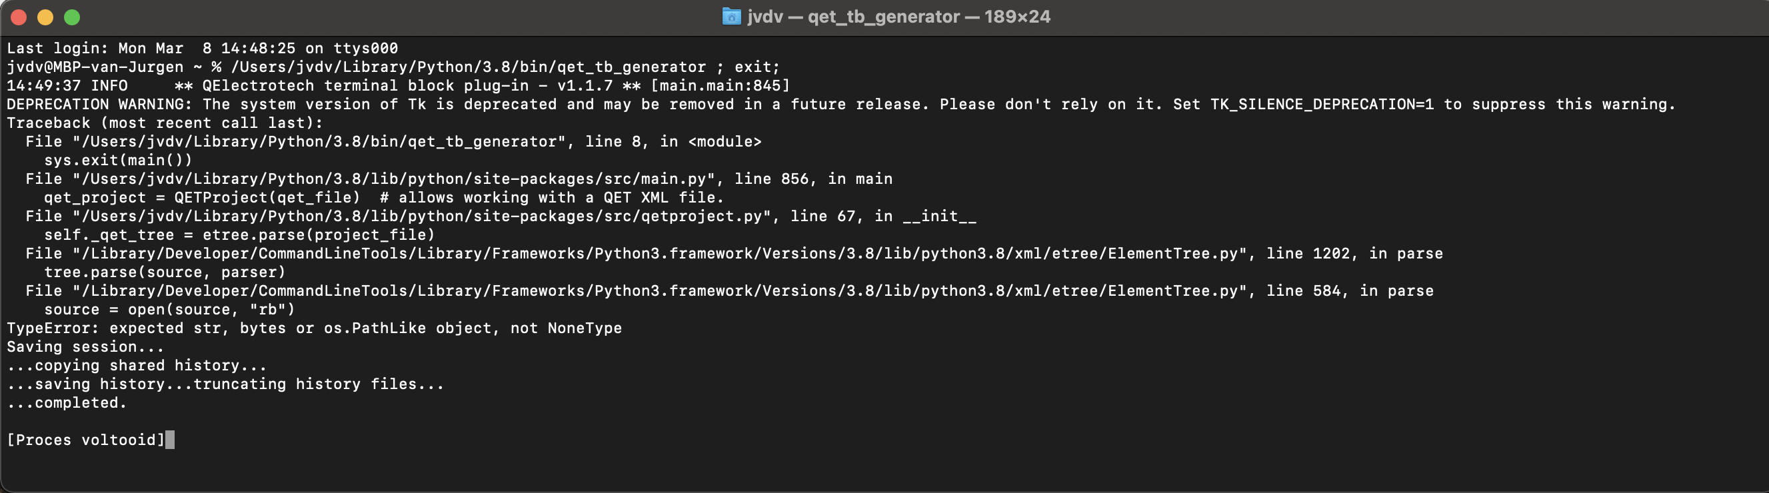Click the "sys.exit(main())" code line
The height and width of the screenshot is (493, 1769).
coord(118,160)
